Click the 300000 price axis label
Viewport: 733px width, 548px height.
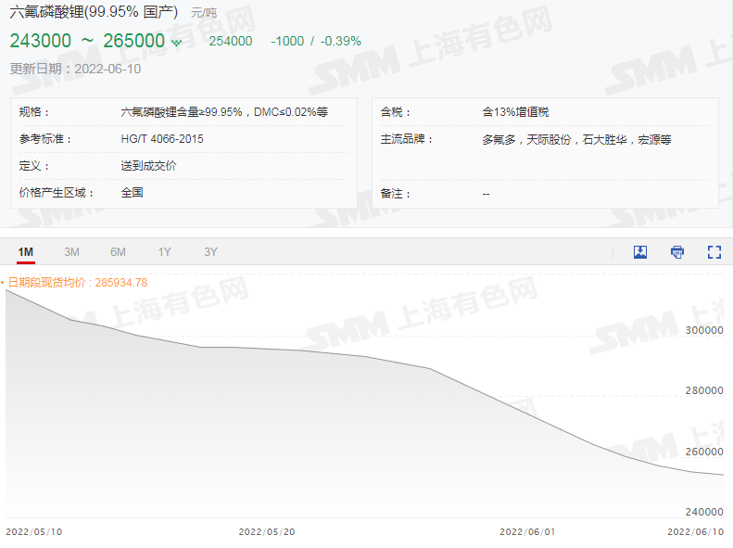pyautogui.click(x=703, y=330)
